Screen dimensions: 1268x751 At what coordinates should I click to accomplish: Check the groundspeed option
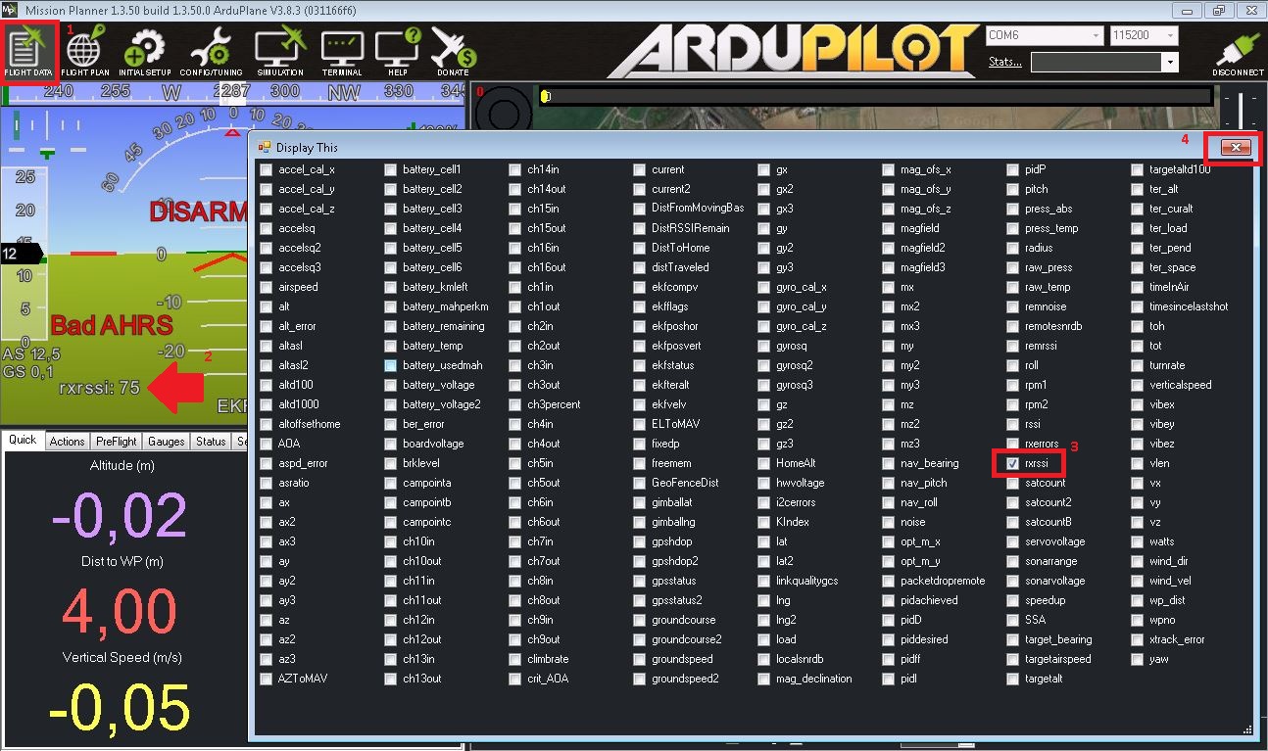pos(640,659)
